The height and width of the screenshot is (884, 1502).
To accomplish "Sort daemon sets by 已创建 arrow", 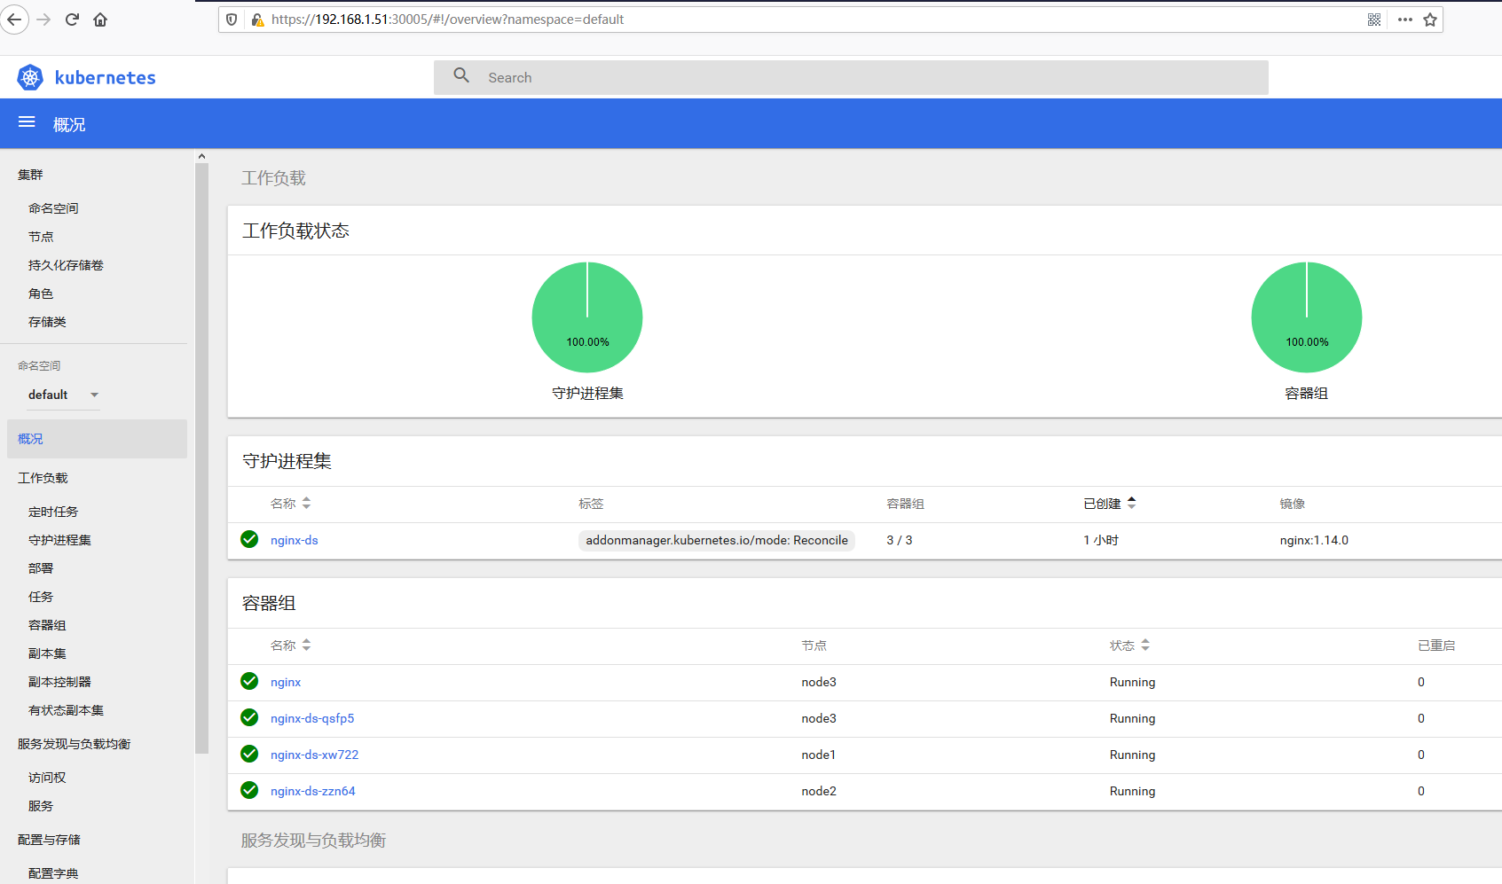I will click(1131, 503).
